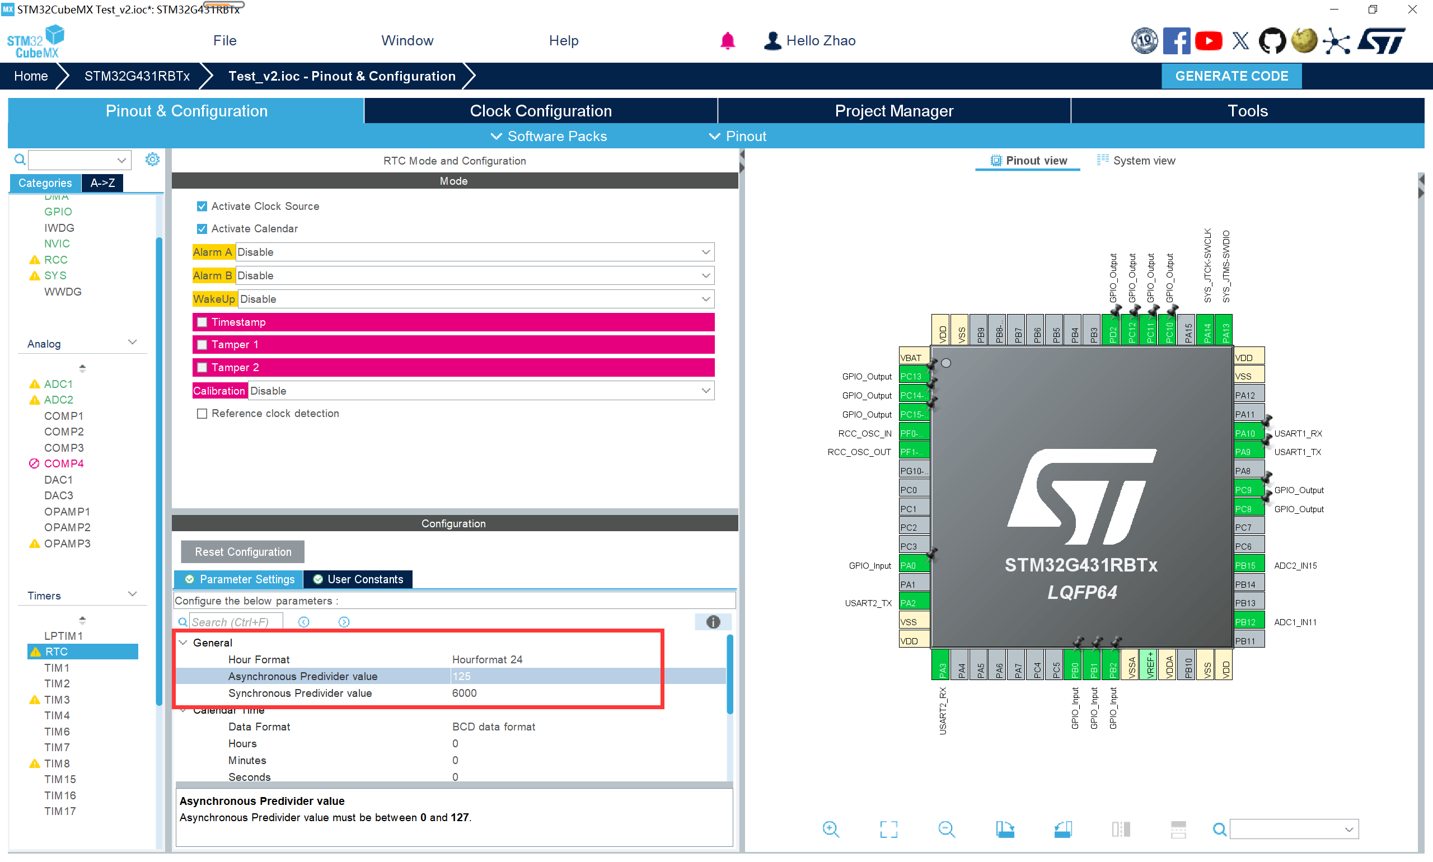Screen dimensions: 1433x862
Task: Collapse the General parameter group
Action: (184, 643)
